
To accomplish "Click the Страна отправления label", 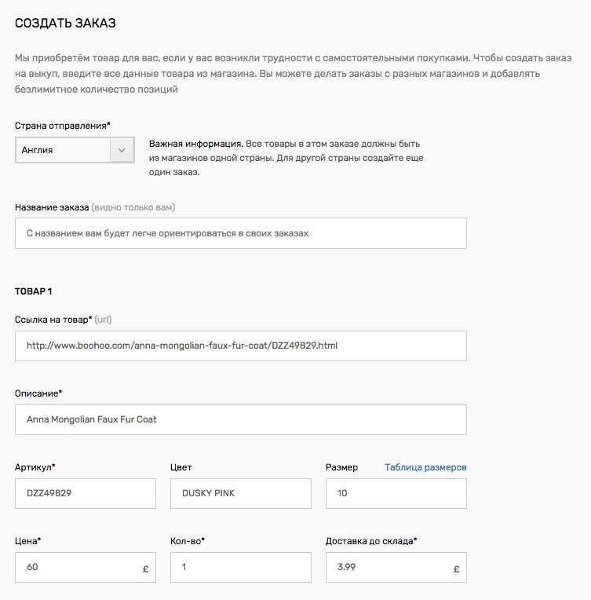I will 62,126.
